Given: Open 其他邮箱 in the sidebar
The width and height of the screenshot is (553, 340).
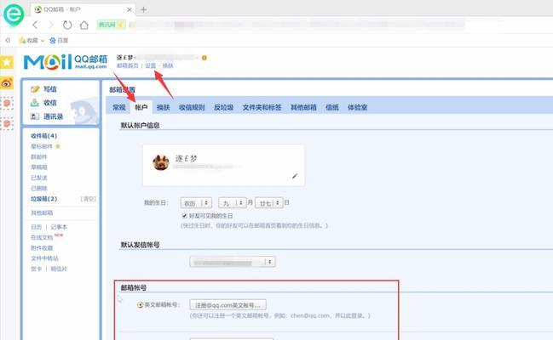Looking at the screenshot, I should click(42, 213).
